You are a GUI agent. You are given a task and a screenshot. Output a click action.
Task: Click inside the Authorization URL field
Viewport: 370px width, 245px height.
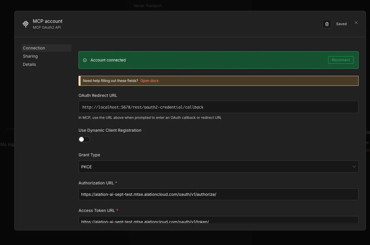coord(218,194)
